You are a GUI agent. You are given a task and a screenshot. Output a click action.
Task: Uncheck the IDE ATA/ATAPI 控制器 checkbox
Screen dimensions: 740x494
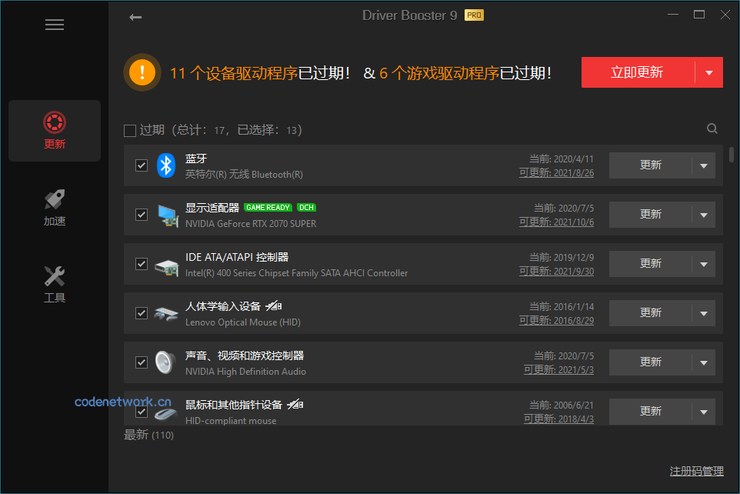pyautogui.click(x=141, y=263)
